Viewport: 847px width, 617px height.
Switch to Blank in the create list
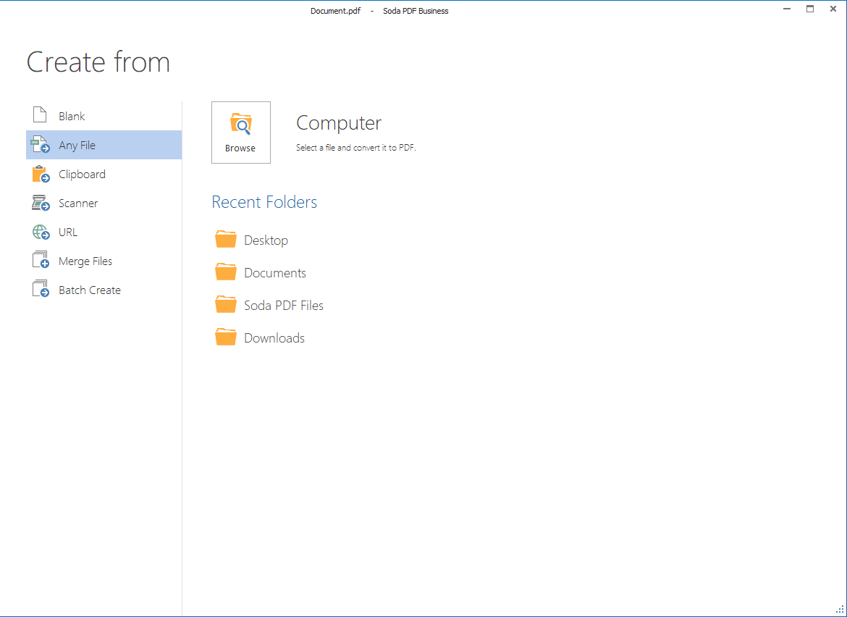[72, 116]
